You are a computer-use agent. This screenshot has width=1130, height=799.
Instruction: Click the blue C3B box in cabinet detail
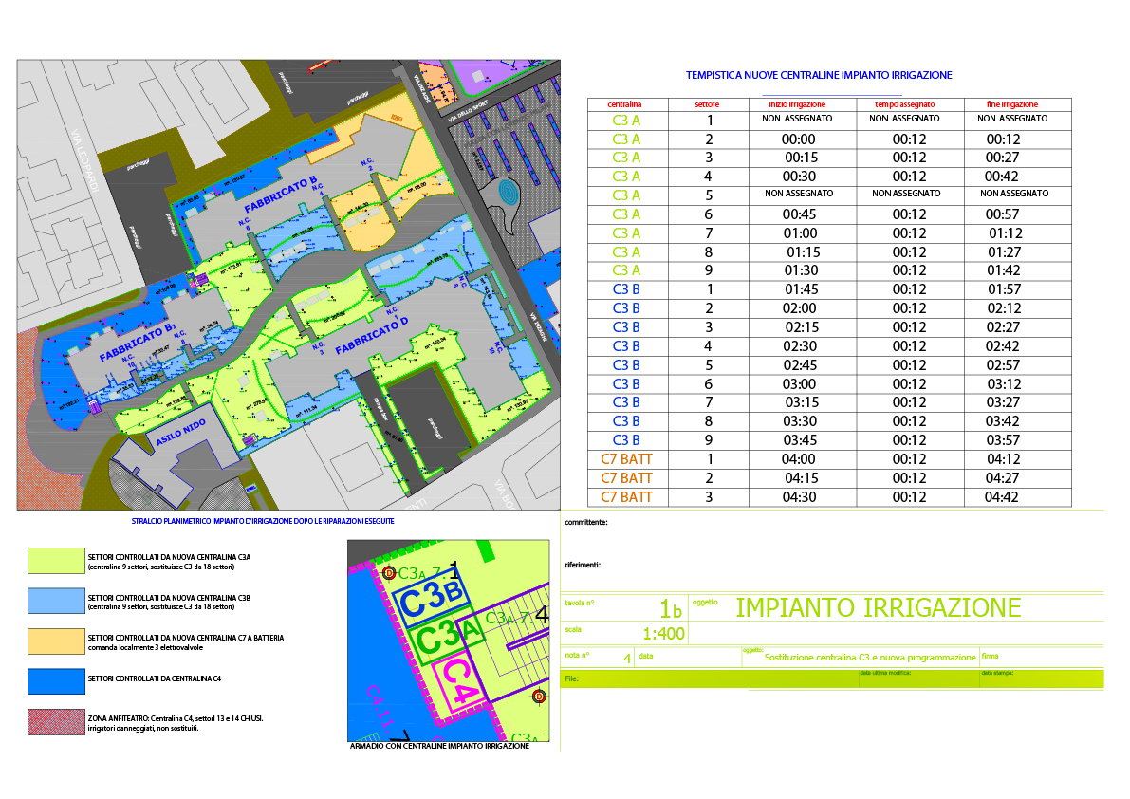coord(431,600)
